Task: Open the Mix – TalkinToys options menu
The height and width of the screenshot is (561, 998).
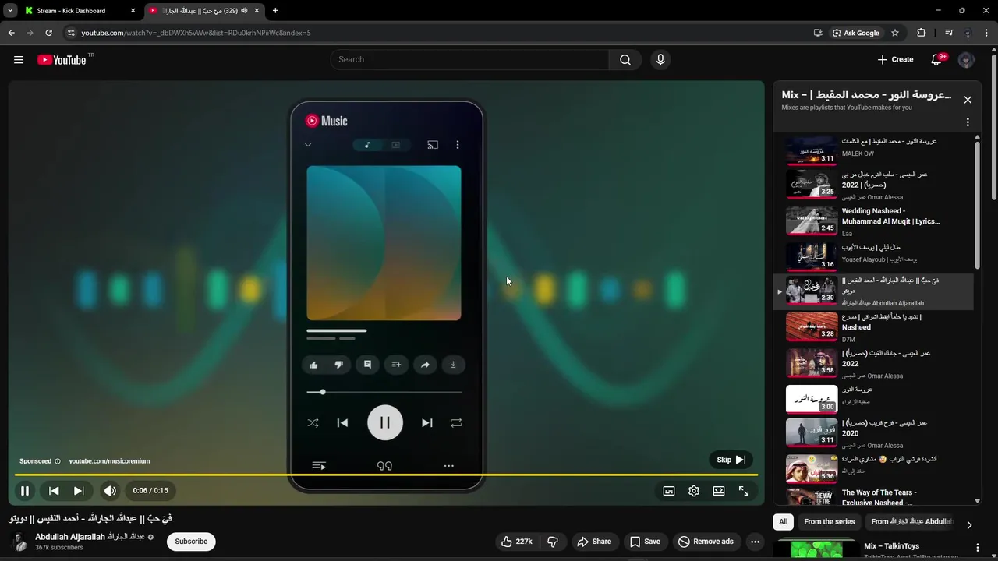Action: pyautogui.click(x=978, y=548)
